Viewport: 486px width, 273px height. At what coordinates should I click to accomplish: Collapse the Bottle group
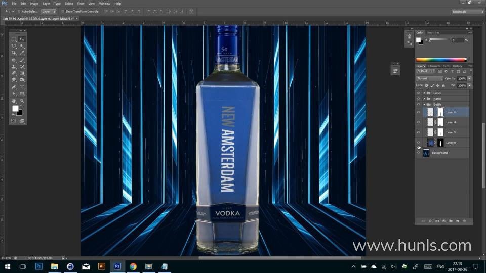pos(424,104)
